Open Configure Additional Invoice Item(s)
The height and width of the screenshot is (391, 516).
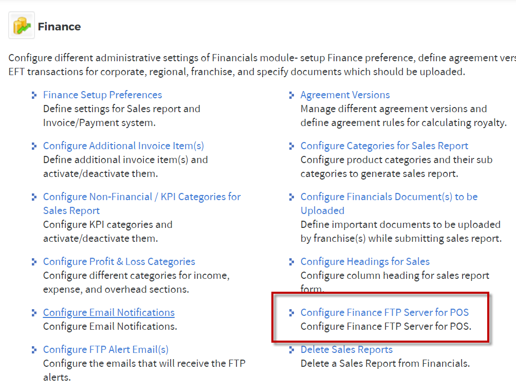click(123, 146)
